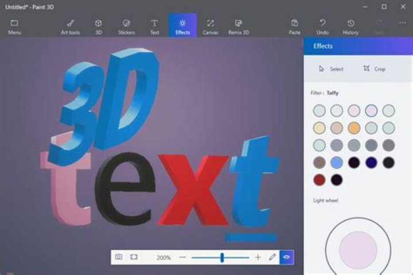This screenshot has height=275, width=413.
Task: Click the Select button in Effects panel
Action: point(331,69)
